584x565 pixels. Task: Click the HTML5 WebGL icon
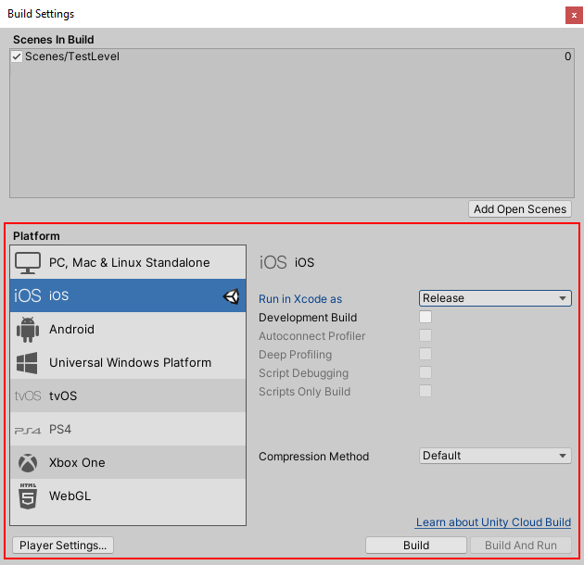point(28,496)
